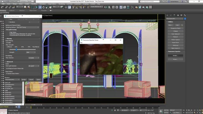Click Create plus tab in command panel

click(167, 16)
